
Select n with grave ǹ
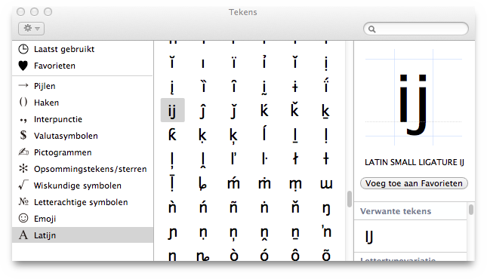172,207
